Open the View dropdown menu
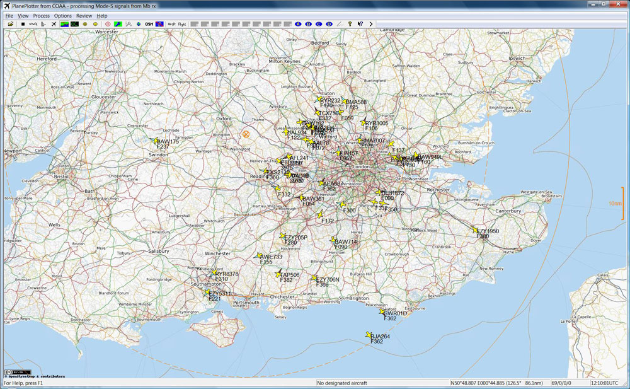 23,15
